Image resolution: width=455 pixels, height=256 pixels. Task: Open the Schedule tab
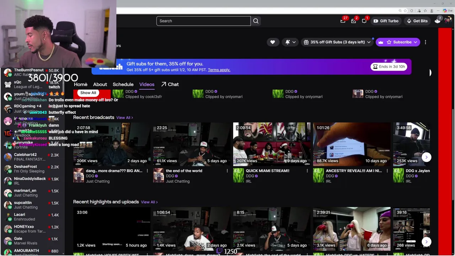123,84
